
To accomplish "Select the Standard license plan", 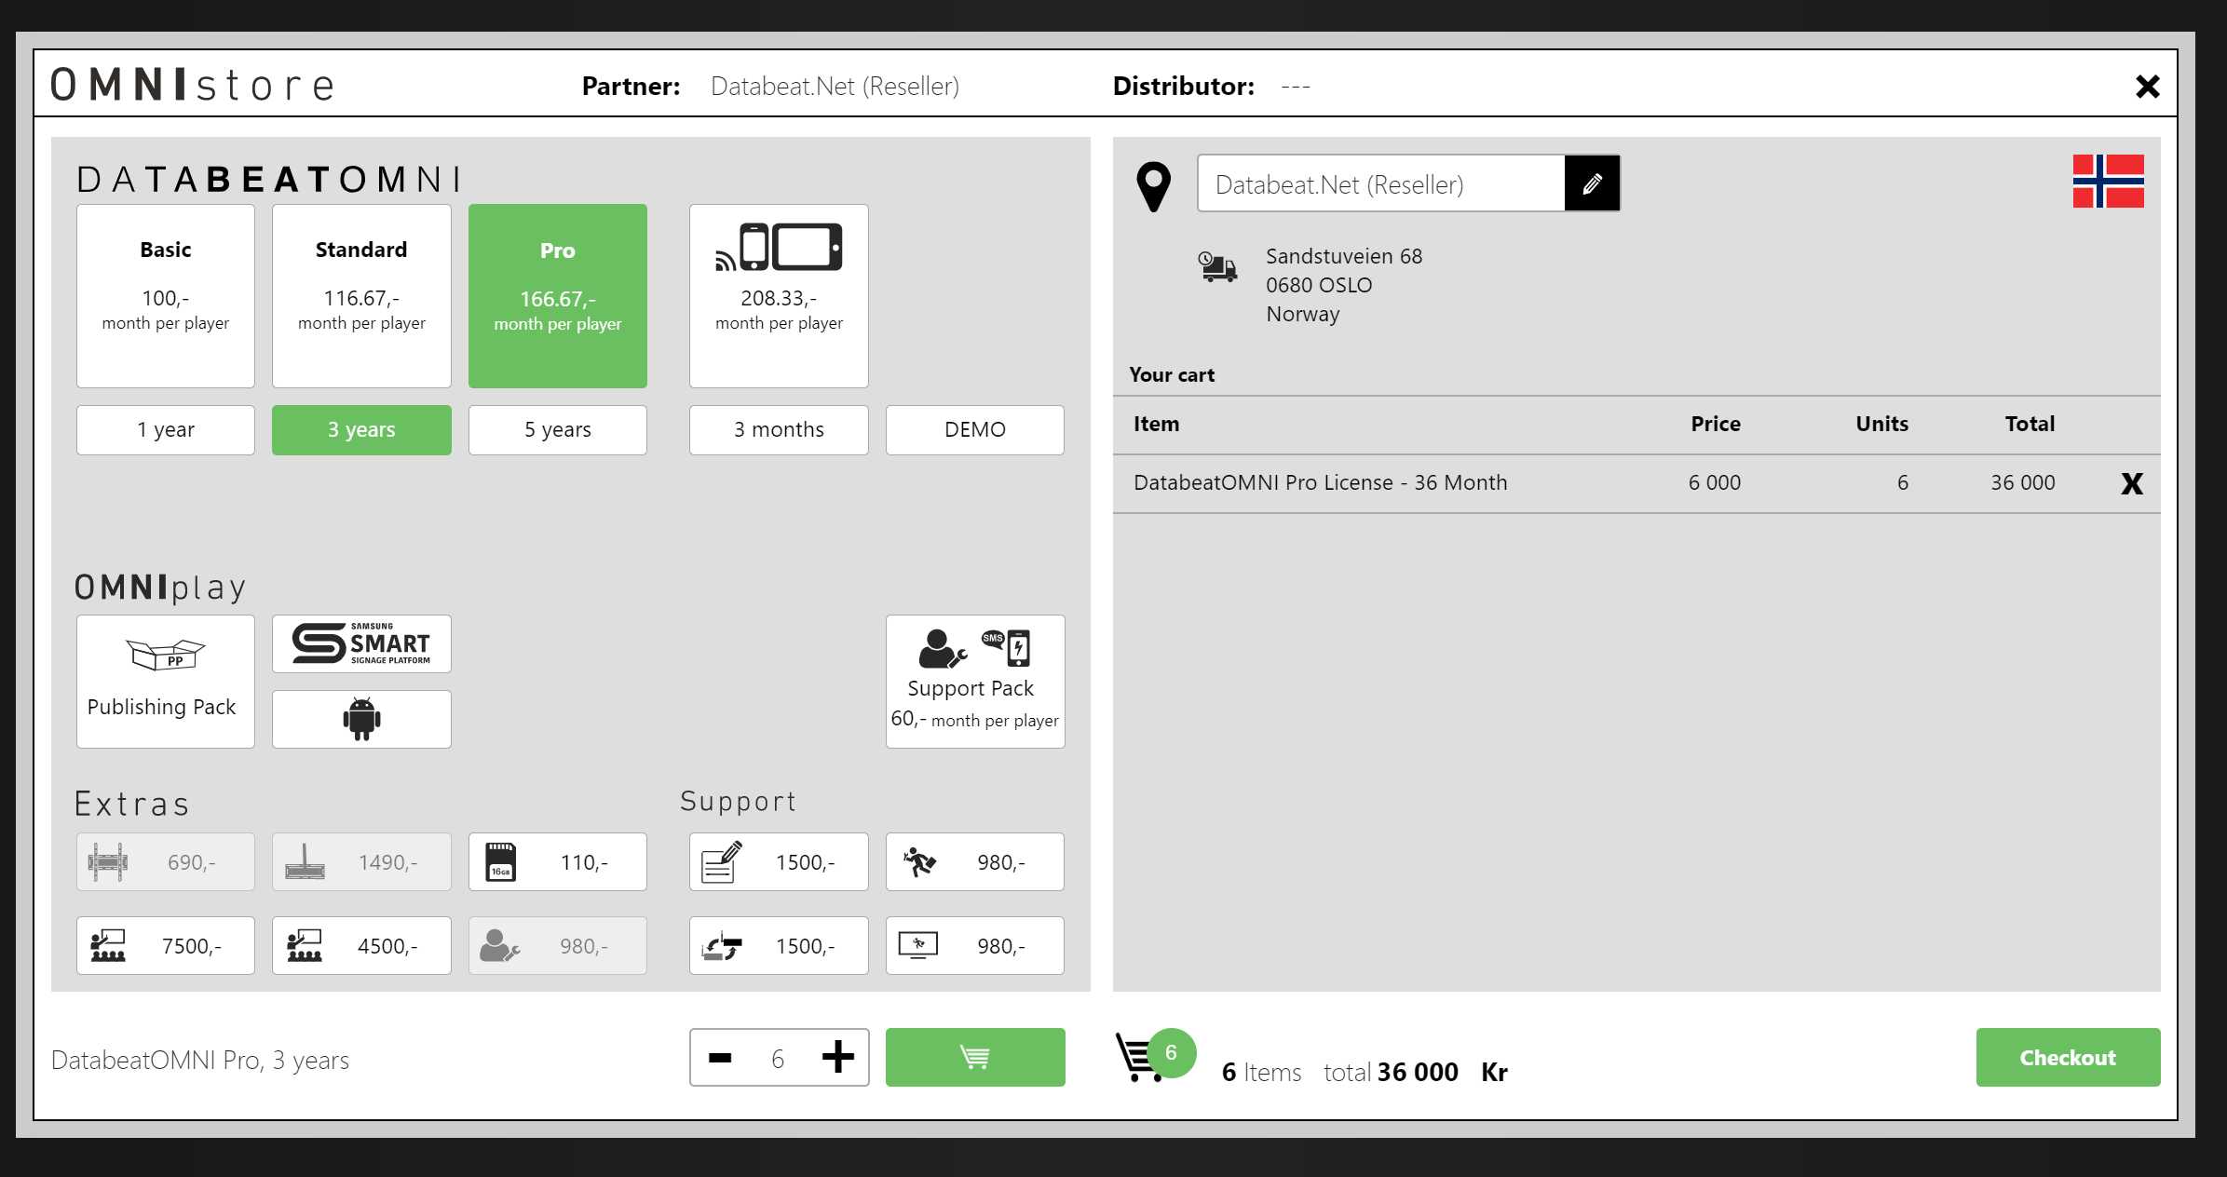I will 361,296.
